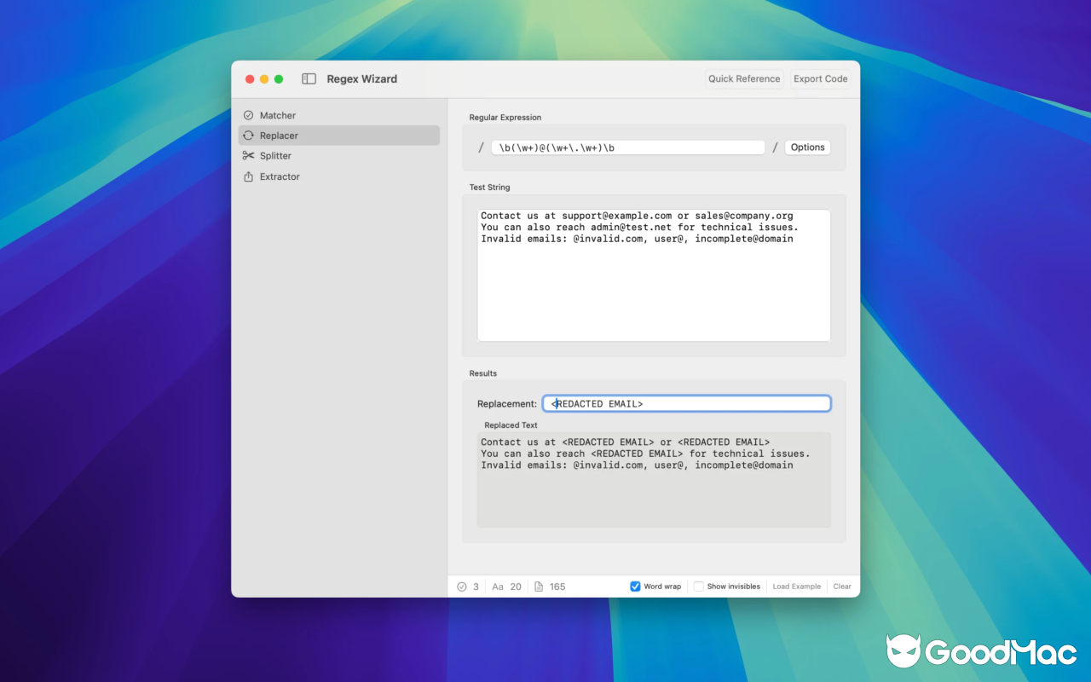1091x682 pixels.
Task: Click the Replacement text field
Action: tap(686, 403)
